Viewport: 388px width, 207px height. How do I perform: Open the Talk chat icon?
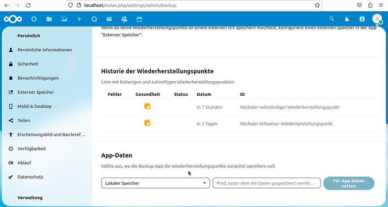(x=94, y=19)
